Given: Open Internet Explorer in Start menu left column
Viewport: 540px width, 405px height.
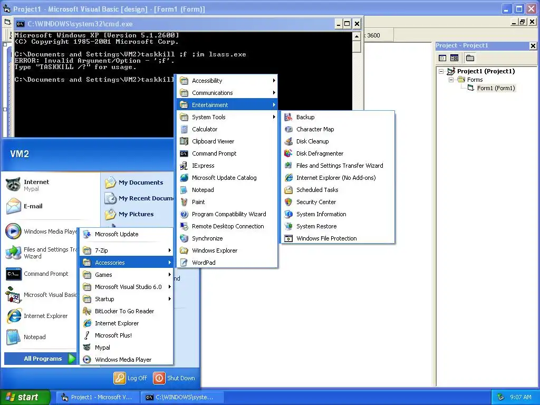Looking at the screenshot, I should (41, 316).
